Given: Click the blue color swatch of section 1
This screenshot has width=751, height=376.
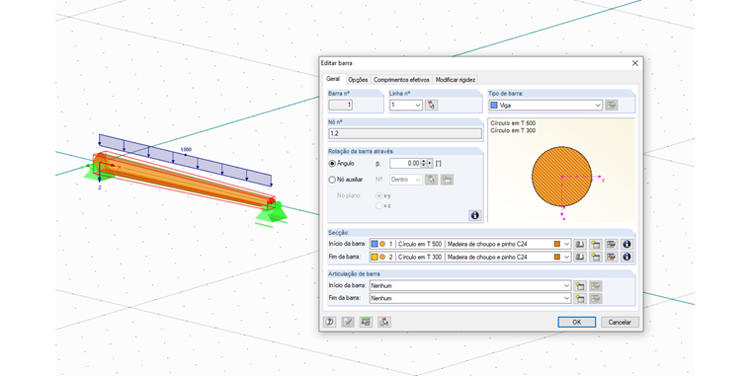Looking at the screenshot, I should 375,244.
